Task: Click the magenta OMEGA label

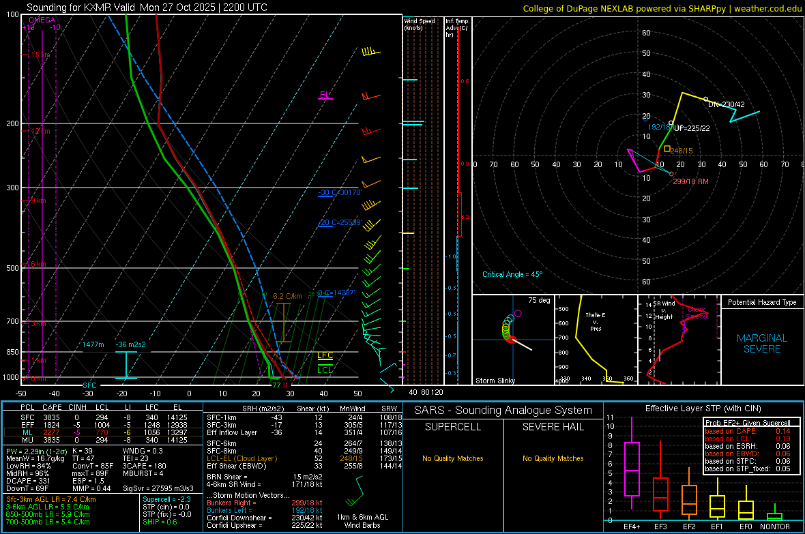Action: 42,20
